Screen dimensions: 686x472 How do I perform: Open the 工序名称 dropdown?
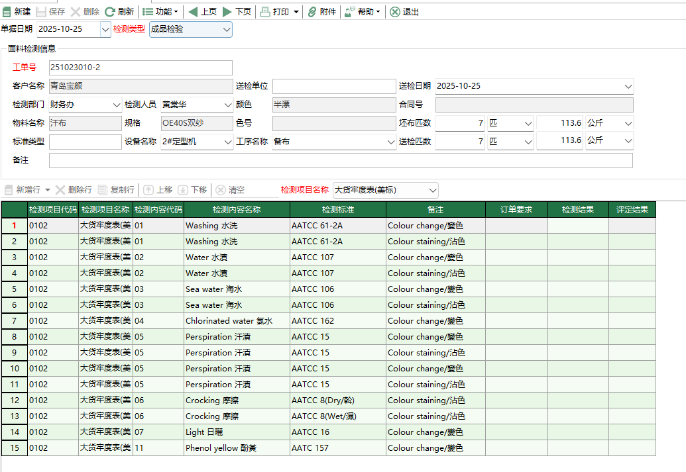tap(390, 142)
